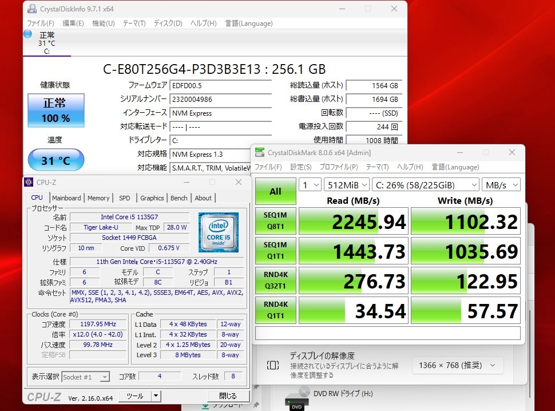Click the NVM Express 1.3 standard field
Screen dimensions: 555x411
210,155
